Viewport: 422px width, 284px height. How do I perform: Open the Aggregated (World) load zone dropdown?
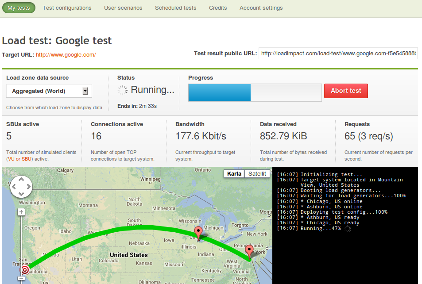pos(49,91)
